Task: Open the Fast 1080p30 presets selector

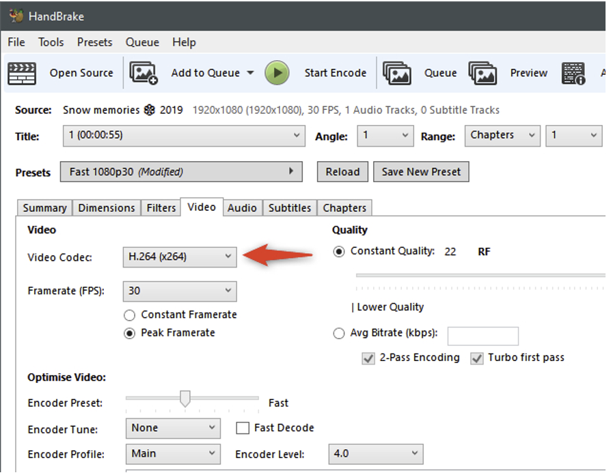Action: (181, 171)
